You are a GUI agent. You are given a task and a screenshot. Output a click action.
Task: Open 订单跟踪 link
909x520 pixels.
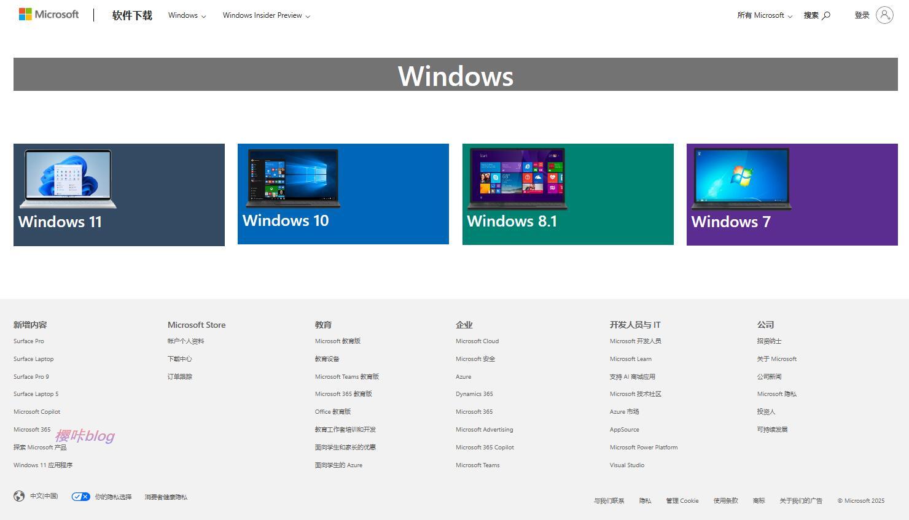pos(180,377)
